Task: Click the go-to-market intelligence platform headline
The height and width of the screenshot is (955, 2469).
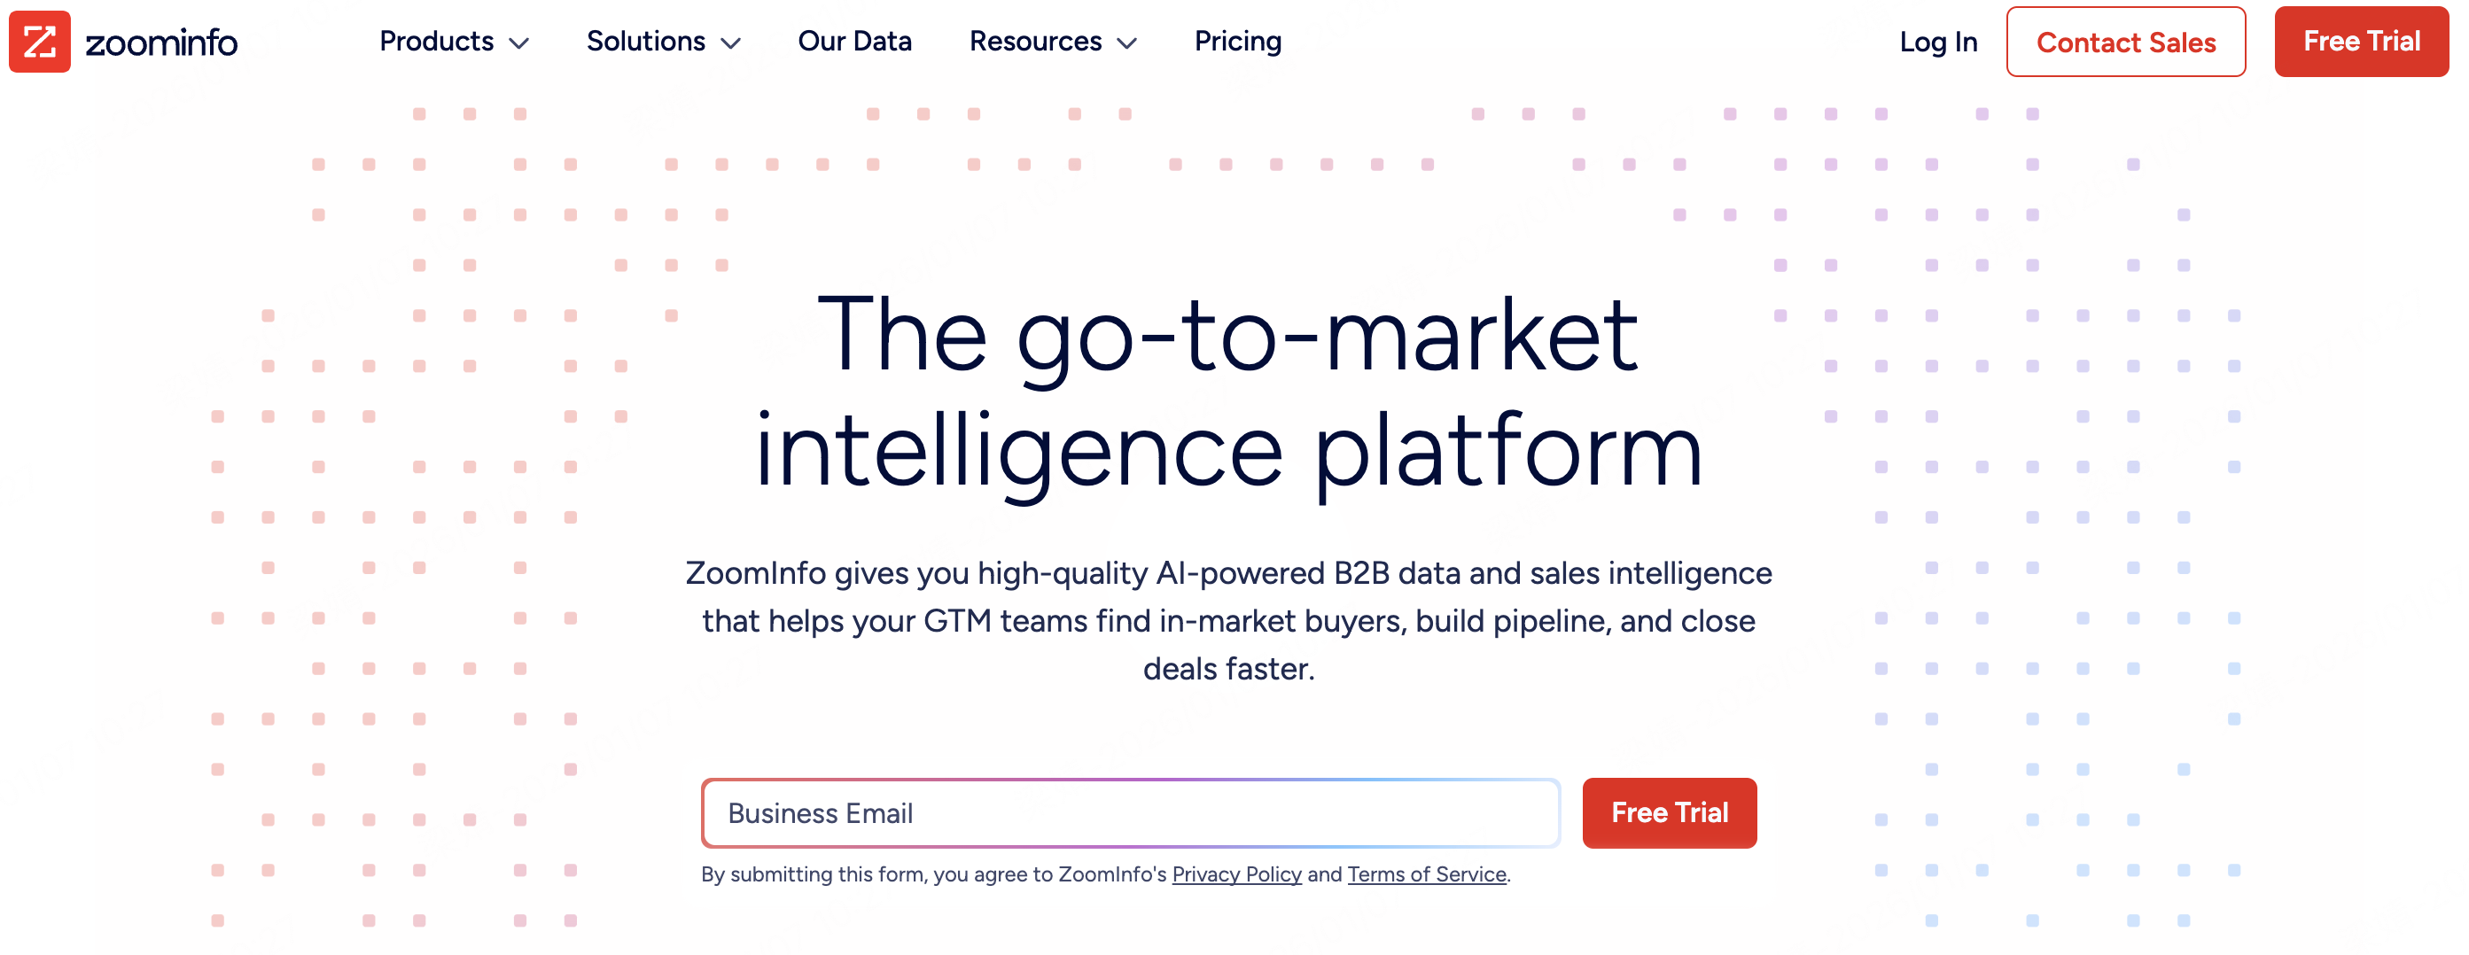Action: 1229,392
